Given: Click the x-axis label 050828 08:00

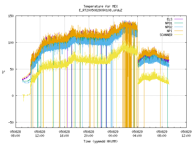Looking at the screenshot, I should pyautogui.click(x=15, y=133).
